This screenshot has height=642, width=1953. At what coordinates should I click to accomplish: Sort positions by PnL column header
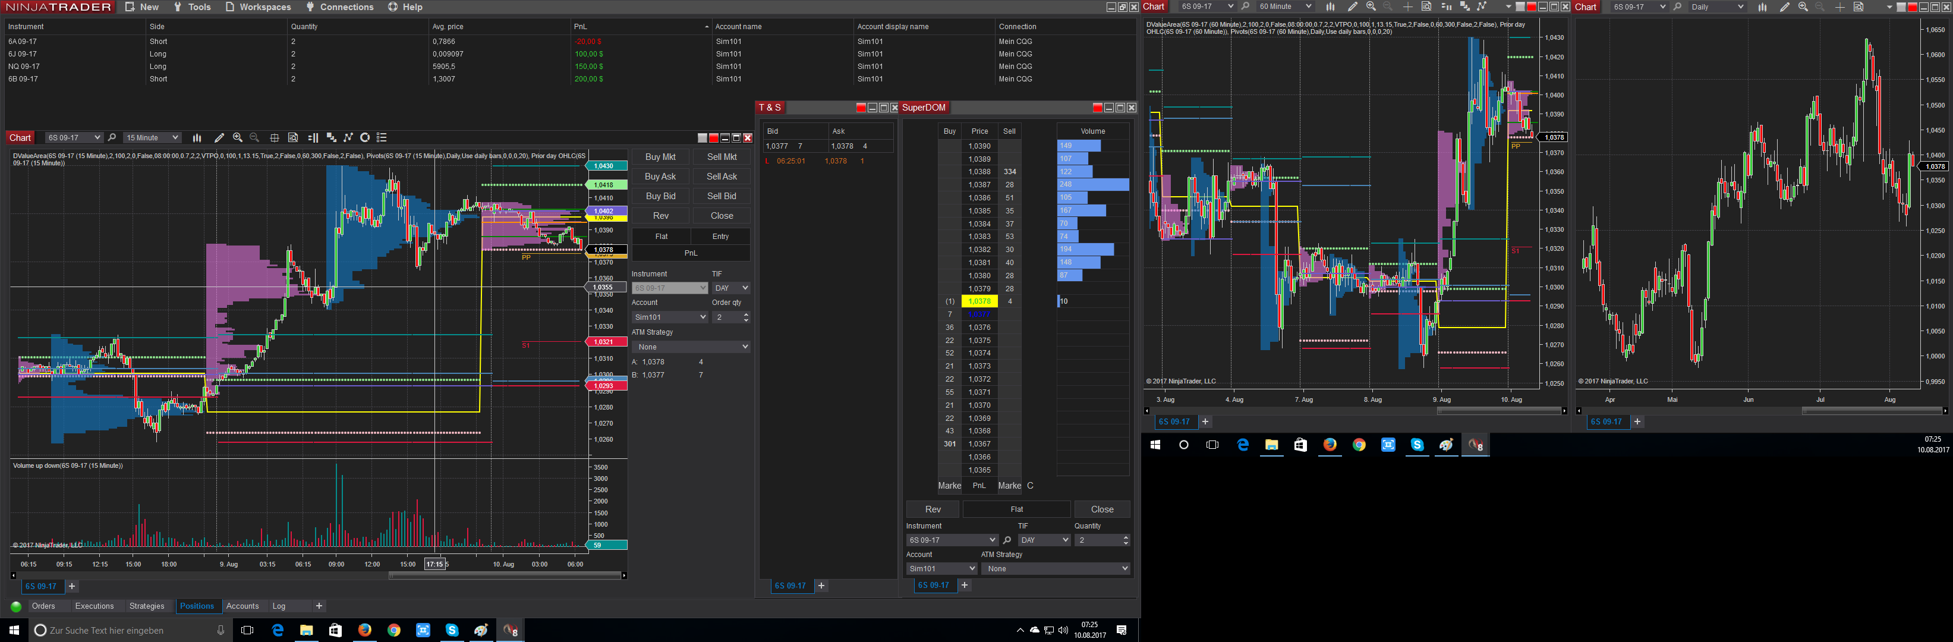click(641, 27)
